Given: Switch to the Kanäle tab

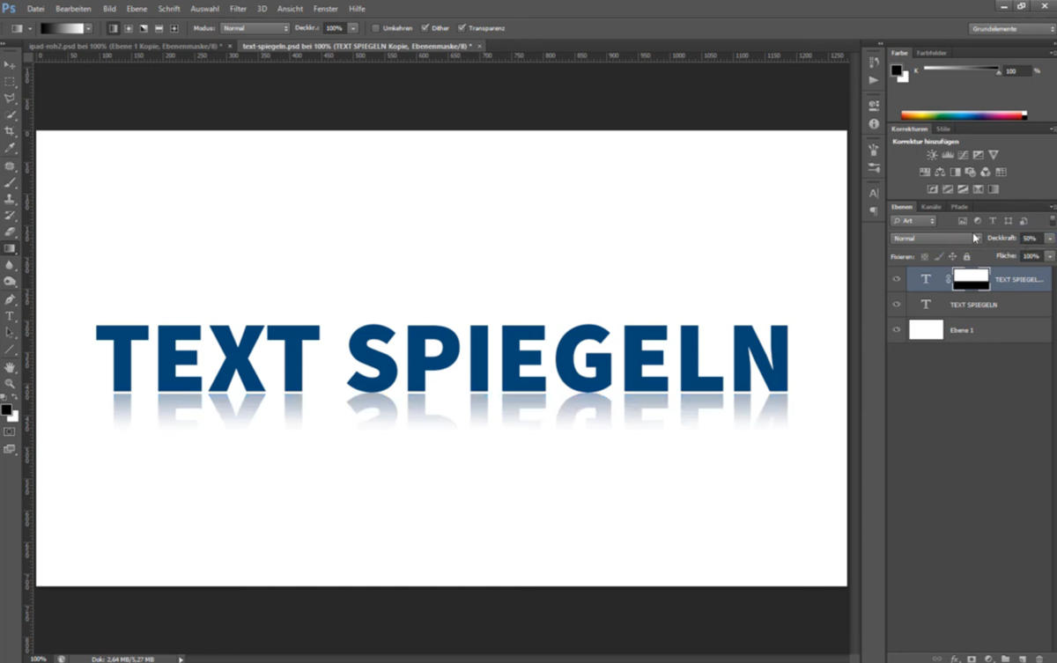Looking at the screenshot, I should 932,207.
